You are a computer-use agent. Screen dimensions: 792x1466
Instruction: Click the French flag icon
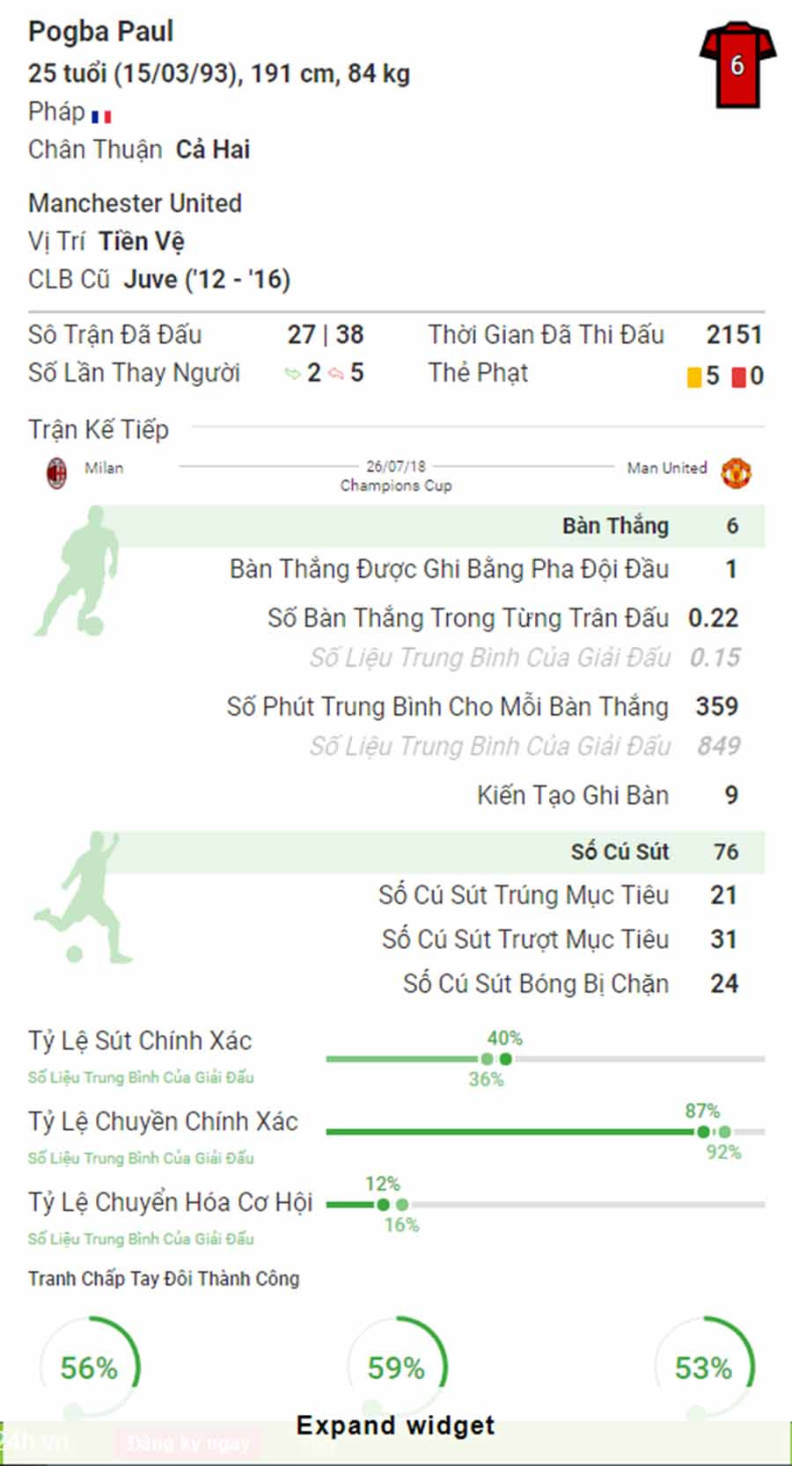point(101,116)
